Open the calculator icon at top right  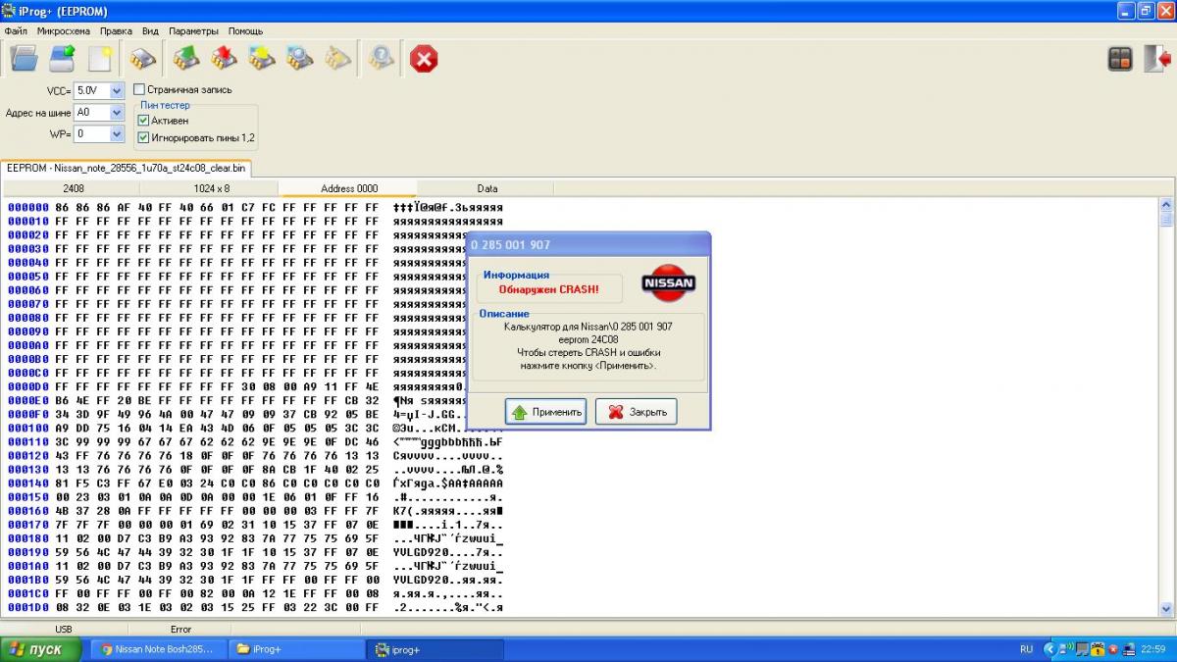click(1120, 59)
